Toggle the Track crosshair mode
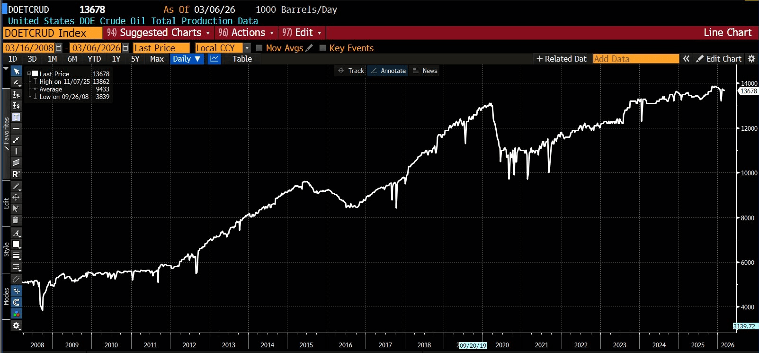Viewport: 759px width, 353px height. [350, 71]
